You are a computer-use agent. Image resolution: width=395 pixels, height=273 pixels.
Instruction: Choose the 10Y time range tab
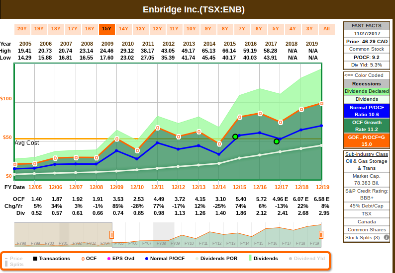(191, 29)
